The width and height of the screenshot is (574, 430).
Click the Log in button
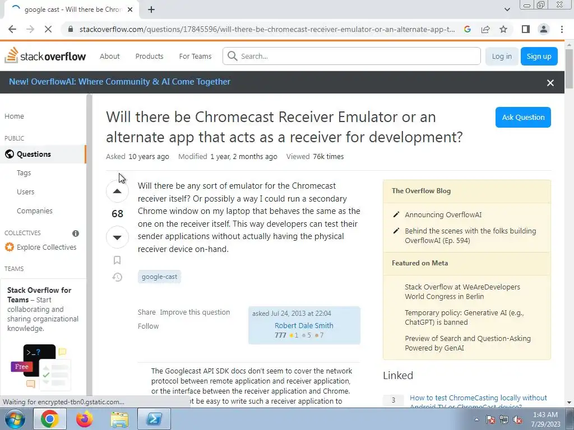pyautogui.click(x=502, y=57)
